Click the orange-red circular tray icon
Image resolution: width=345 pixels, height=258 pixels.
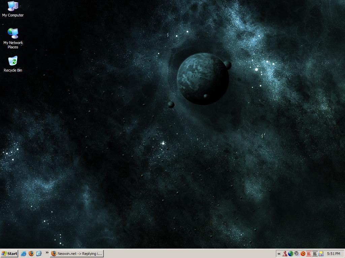(303, 254)
